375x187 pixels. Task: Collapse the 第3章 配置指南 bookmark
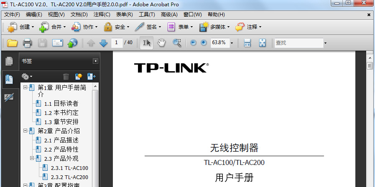coord(25,185)
